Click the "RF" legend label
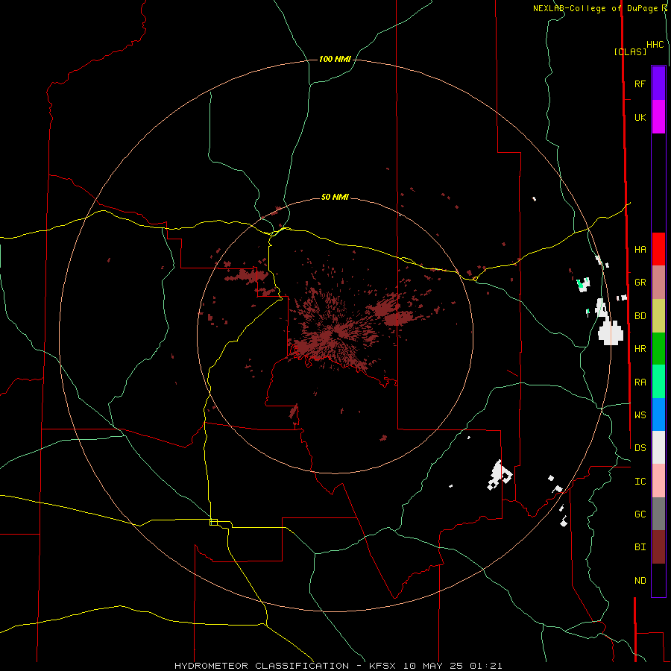Viewport: 671px width, 671px height. (x=640, y=84)
